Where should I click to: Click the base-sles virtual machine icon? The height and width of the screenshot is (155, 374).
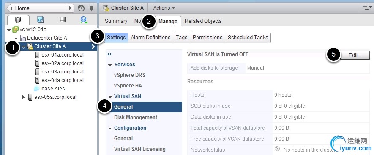tap(36, 88)
